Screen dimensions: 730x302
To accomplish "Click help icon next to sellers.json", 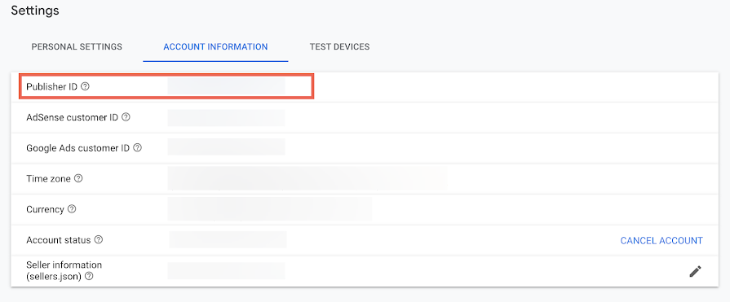I will pyautogui.click(x=88, y=276).
